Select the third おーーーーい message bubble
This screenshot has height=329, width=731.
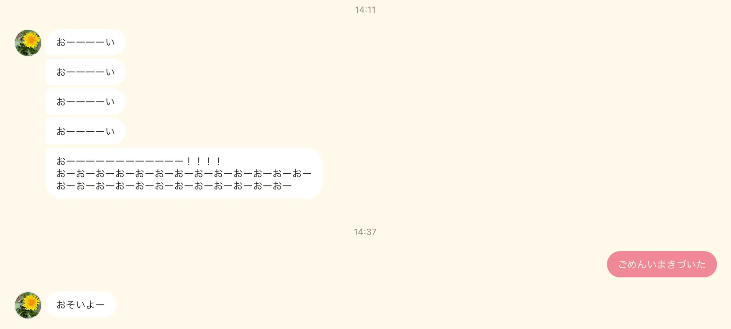pyautogui.click(x=85, y=101)
